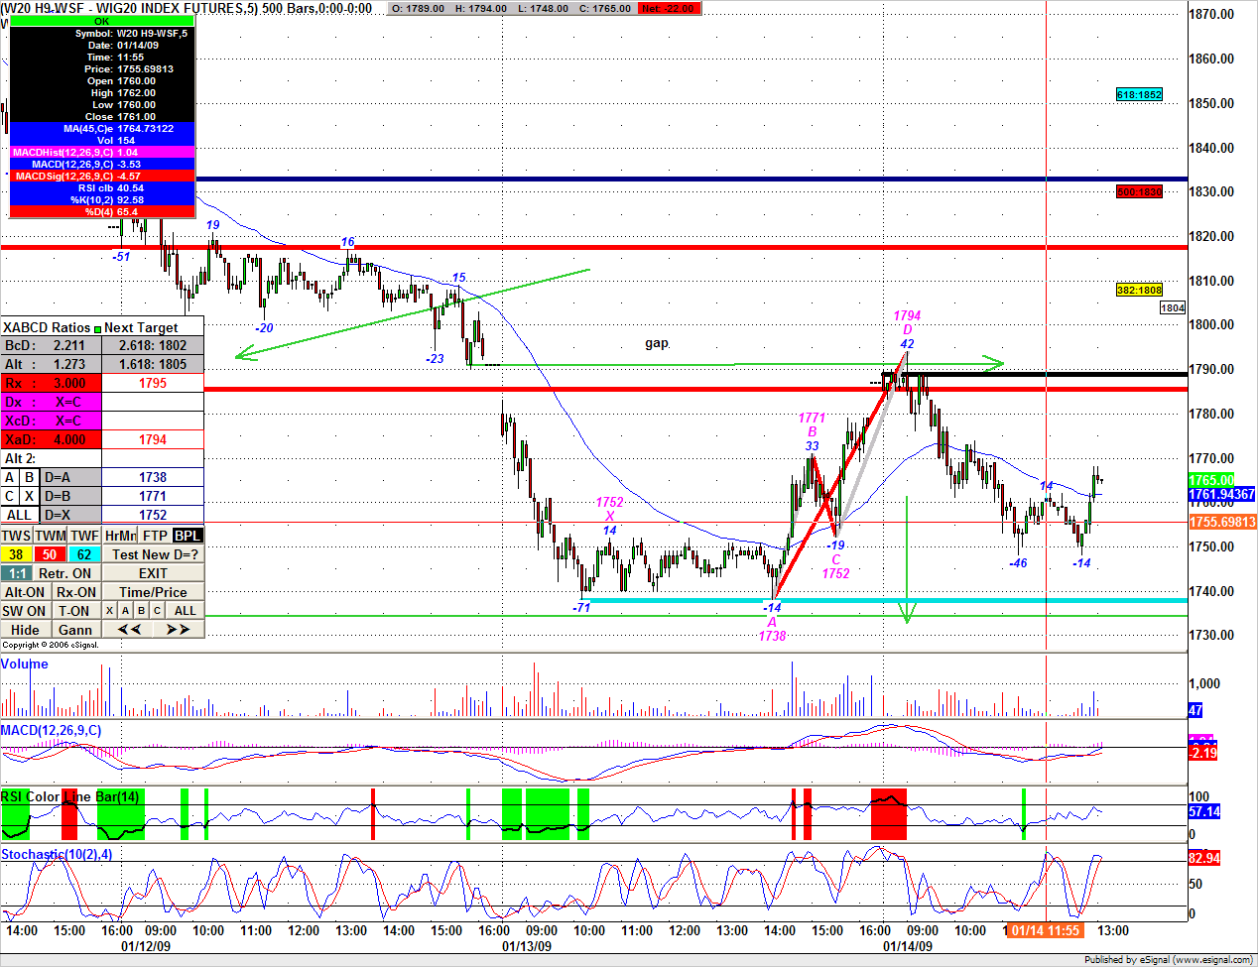1258x967 pixels.
Task: Click the XaD 4.000 ratio row
Action: pyautogui.click(x=52, y=439)
